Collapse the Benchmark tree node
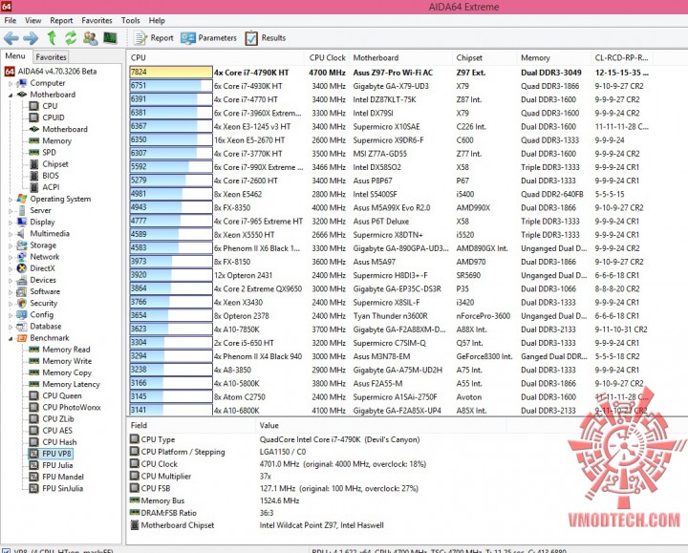 (x=11, y=338)
